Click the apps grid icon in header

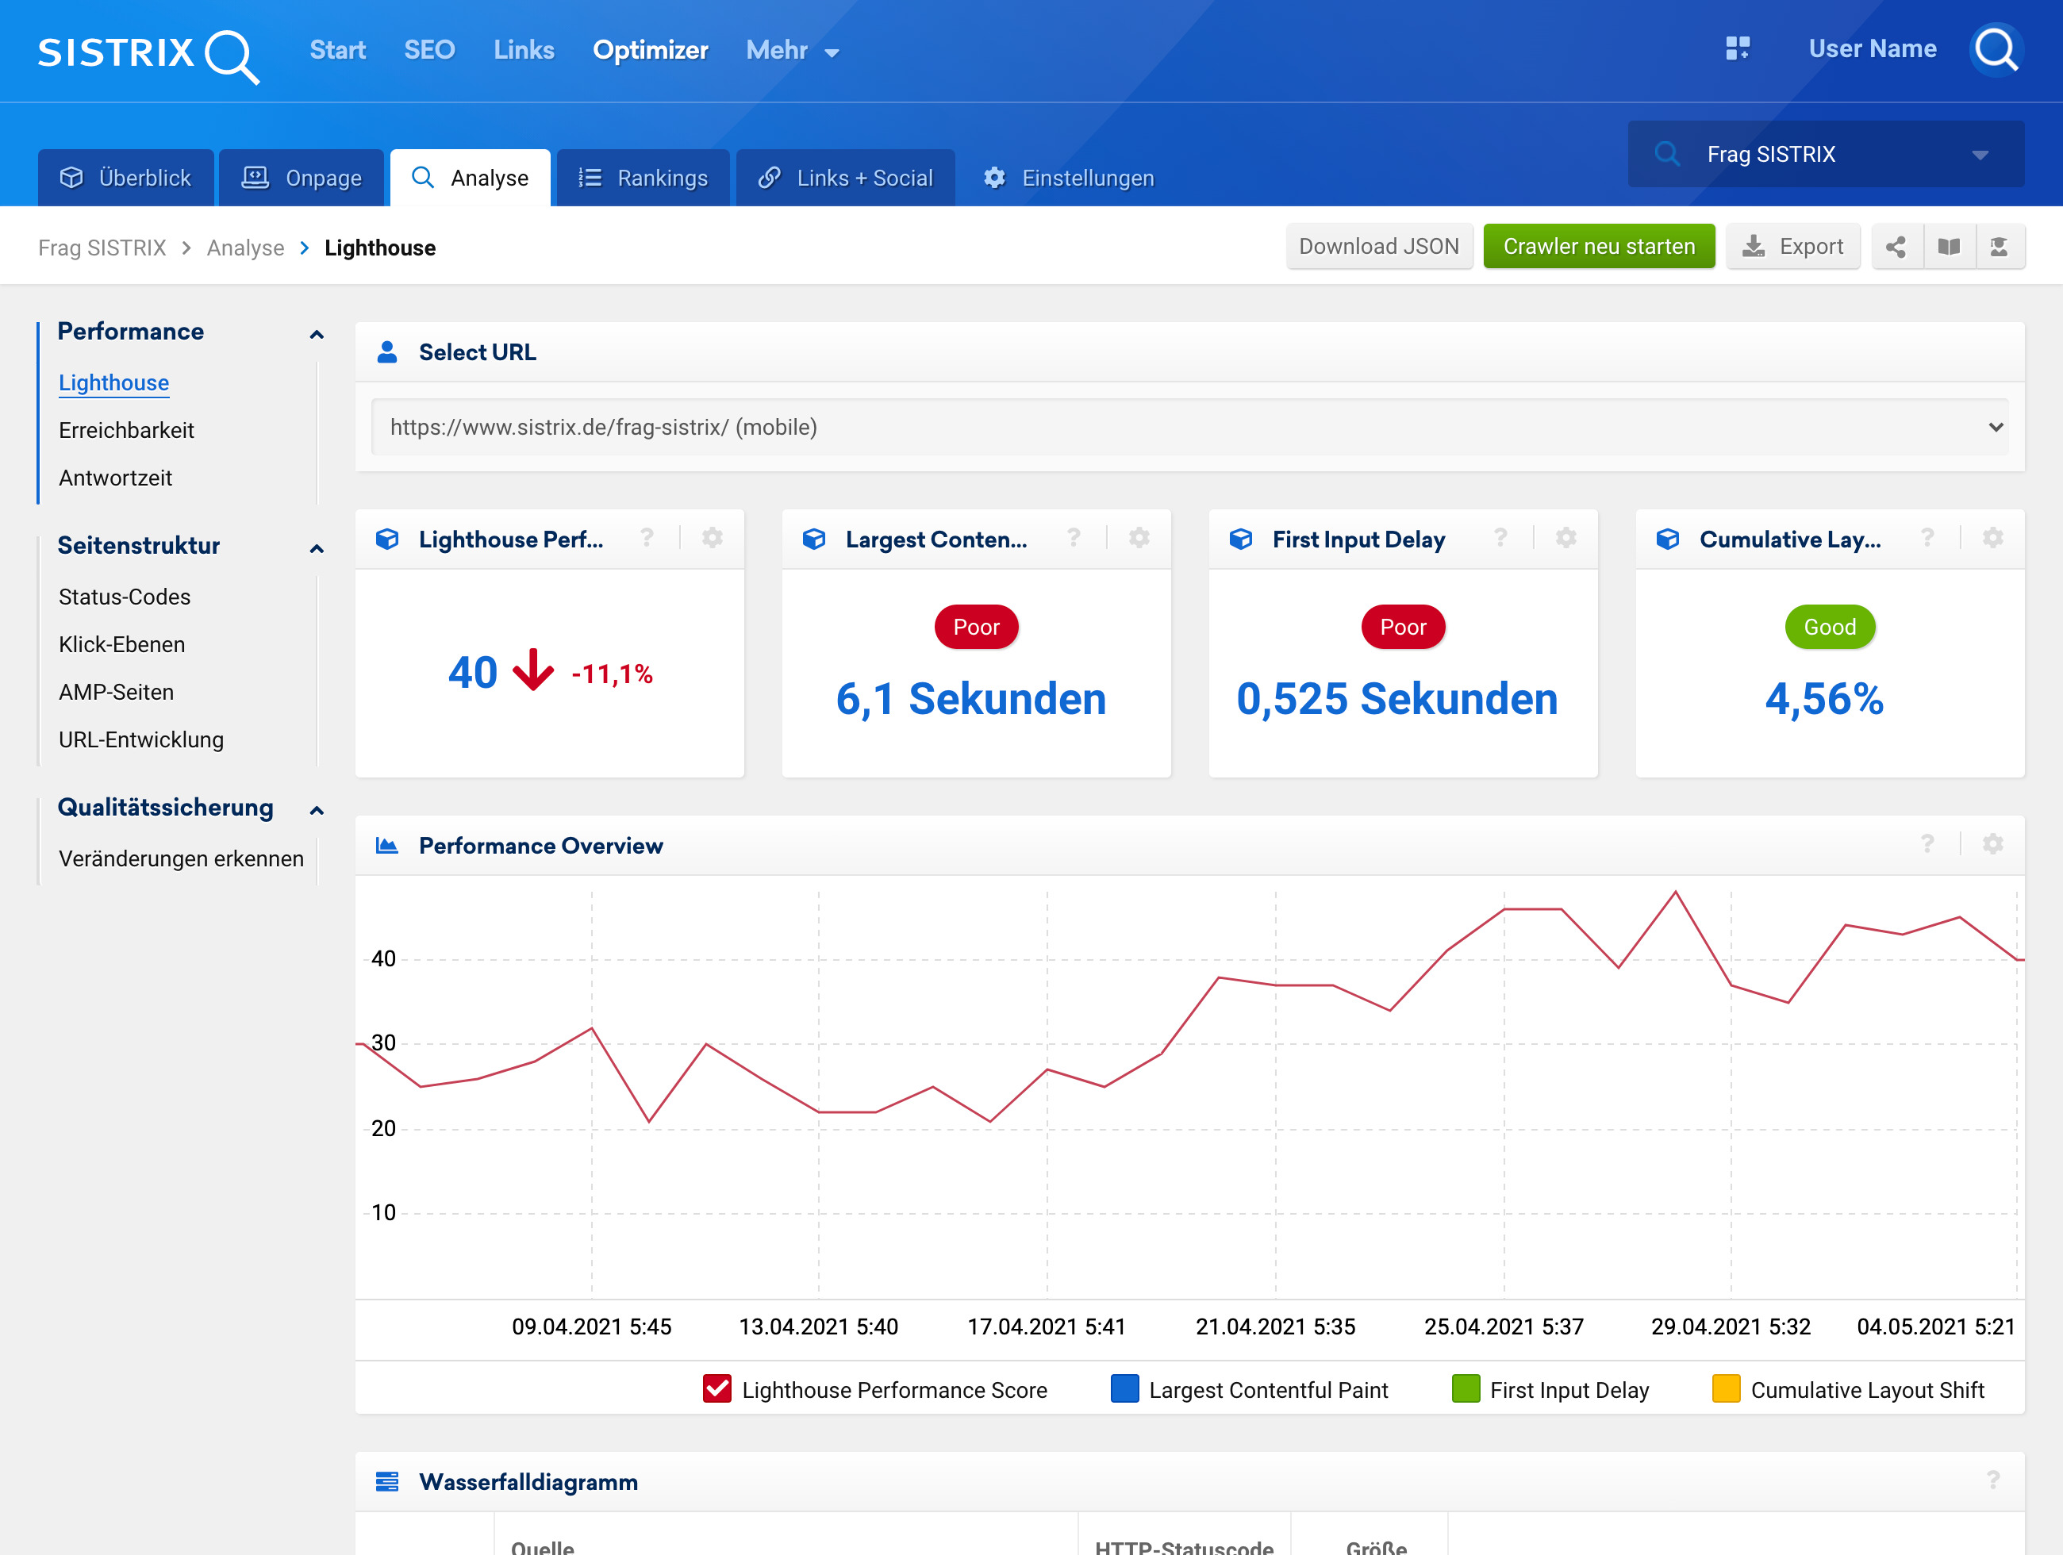point(1737,48)
